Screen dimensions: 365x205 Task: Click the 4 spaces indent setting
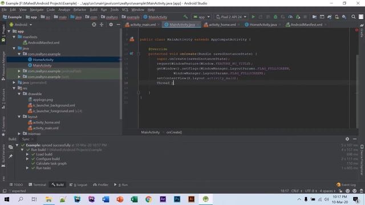click(327, 191)
